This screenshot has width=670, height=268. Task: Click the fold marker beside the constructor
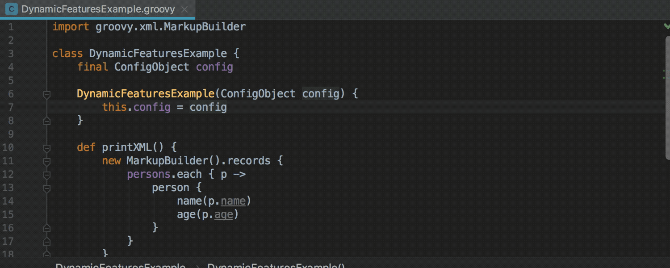[46, 94]
